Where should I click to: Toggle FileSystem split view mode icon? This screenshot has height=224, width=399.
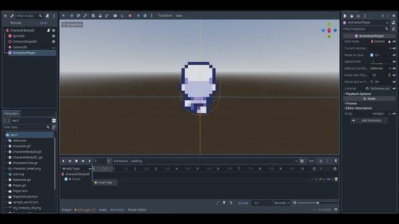(54, 121)
